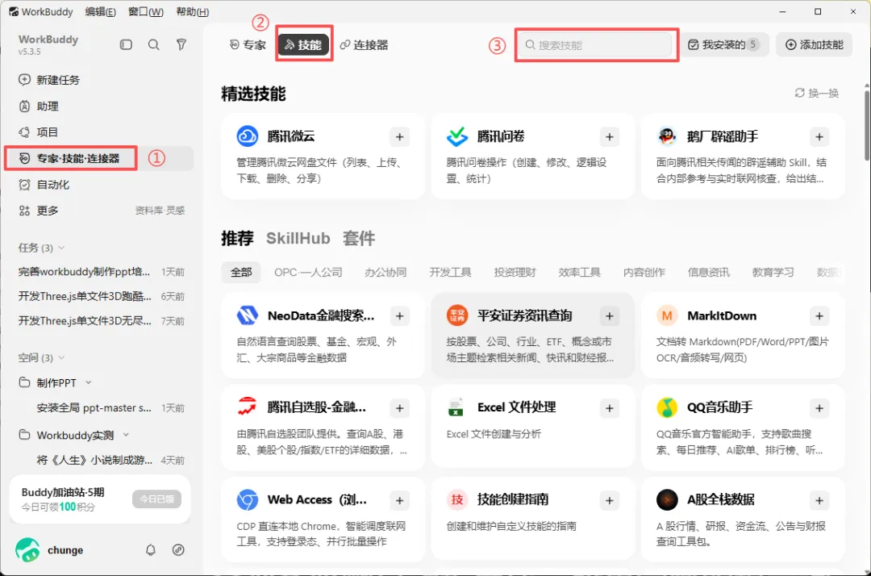
Task: Add the 腾讯问卷 skill with plus
Action: point(610,136)
